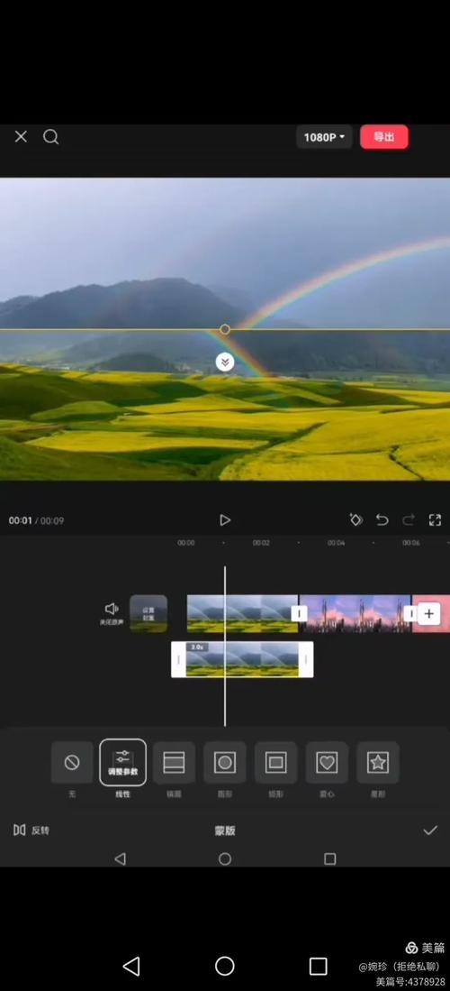
Task: Tap the red 导出 export button
Action: [383, 137]
